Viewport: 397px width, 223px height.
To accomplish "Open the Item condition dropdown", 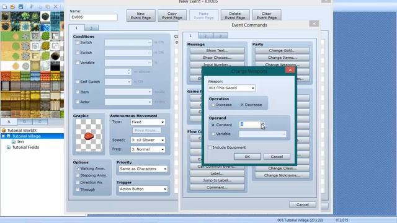I will click(128, 92).
